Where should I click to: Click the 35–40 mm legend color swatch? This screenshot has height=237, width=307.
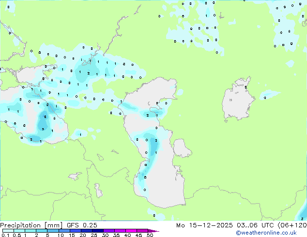pyautogui.click(x=120, y=231)
